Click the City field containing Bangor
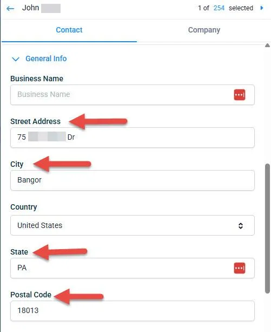This screenshot has width=271, height=332. [133, 180]
